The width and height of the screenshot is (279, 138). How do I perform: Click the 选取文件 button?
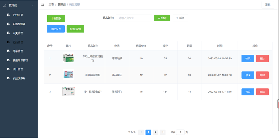click(56, 29)
